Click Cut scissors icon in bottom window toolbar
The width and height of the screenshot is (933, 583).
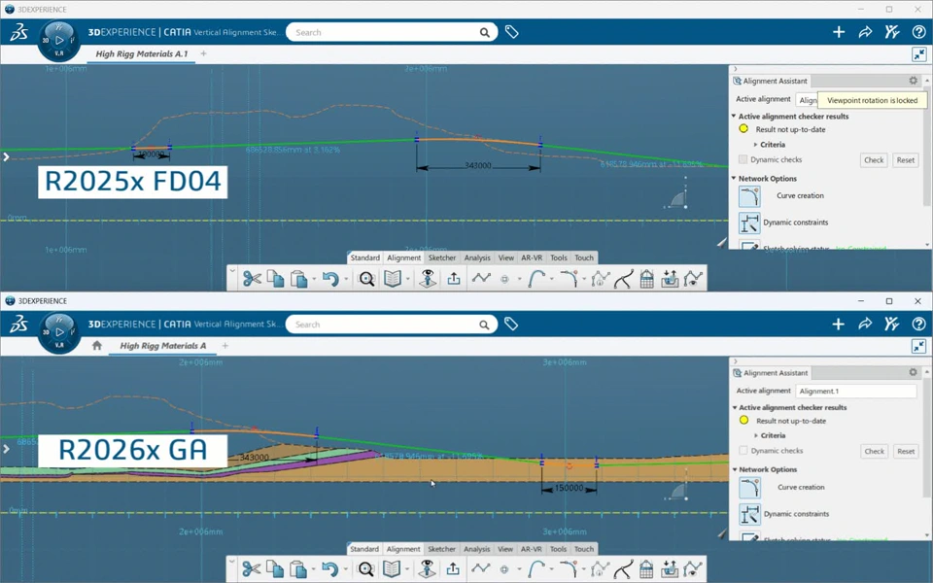[251, 569]
